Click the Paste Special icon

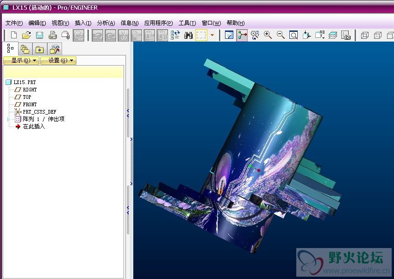pos(163,35)
